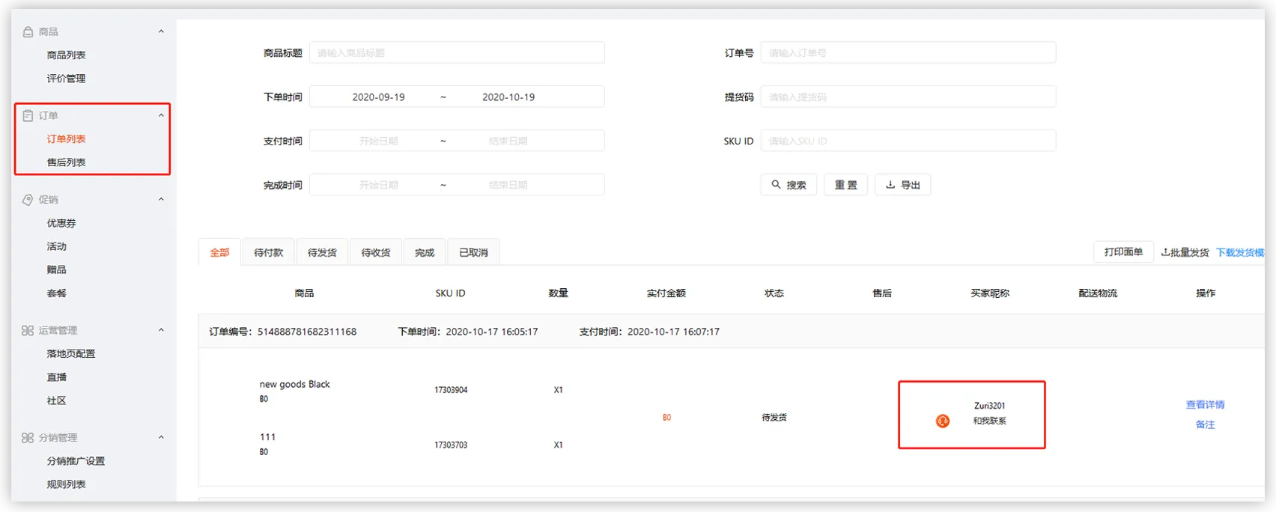Collapse the 分销管理 sidebar section chevron
The image size is (1276, 512).
pyautogui.click(x=161, y=438)
